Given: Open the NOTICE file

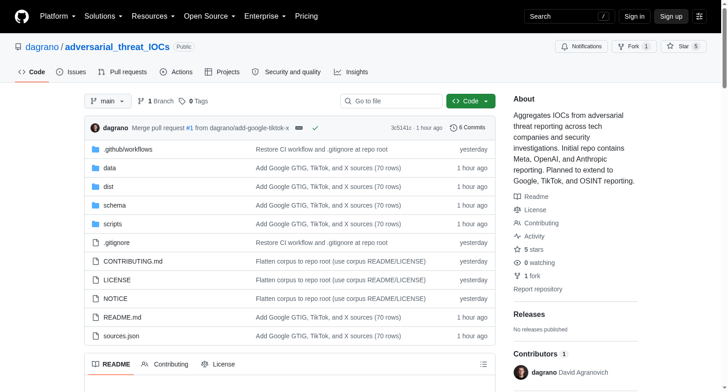Looking at the screenshot, I should tap(116, 299).
